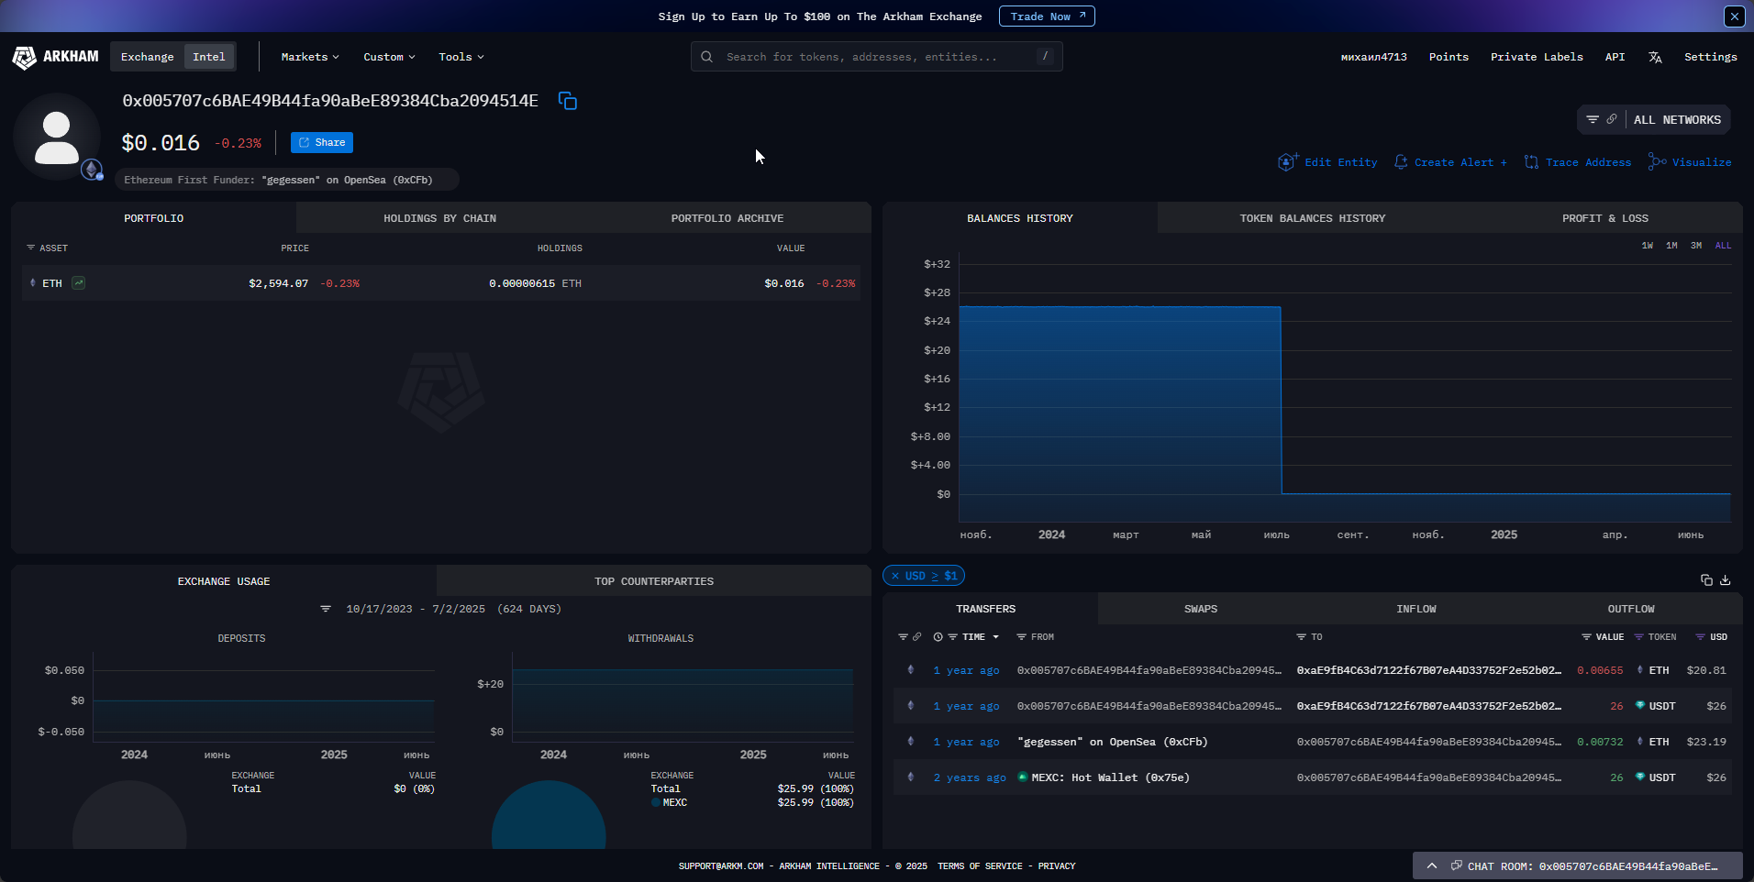The width and height of the screenshot is (1754, 882).
Task: Click the chain link icon in transfers header
Action: pyautogui.click(x=916, y=637)
